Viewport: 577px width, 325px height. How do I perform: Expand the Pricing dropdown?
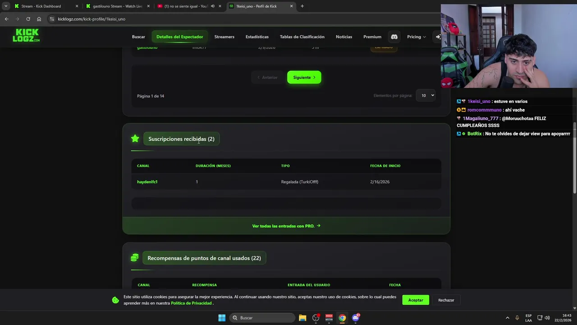tap(416, 37)
